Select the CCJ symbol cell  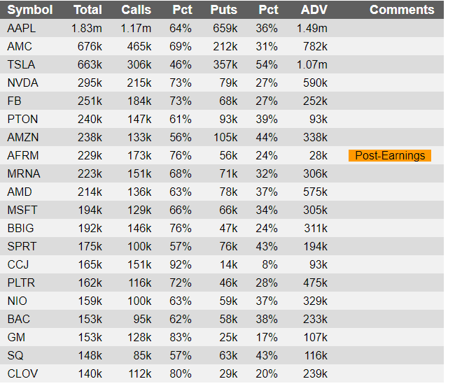[x=18, y=264]
